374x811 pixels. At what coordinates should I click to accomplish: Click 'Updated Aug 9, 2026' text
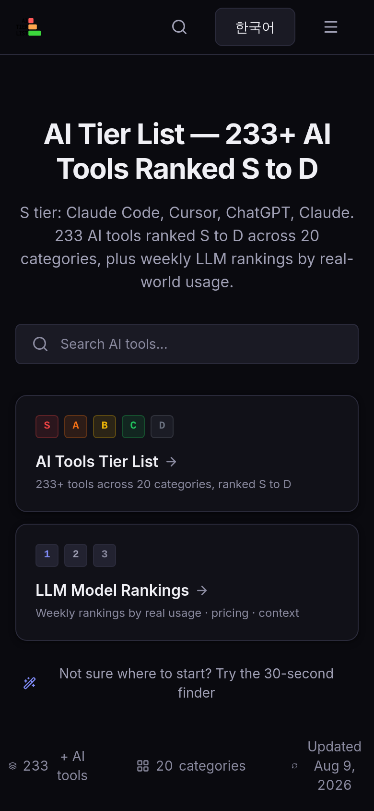(x=334, y=766)
